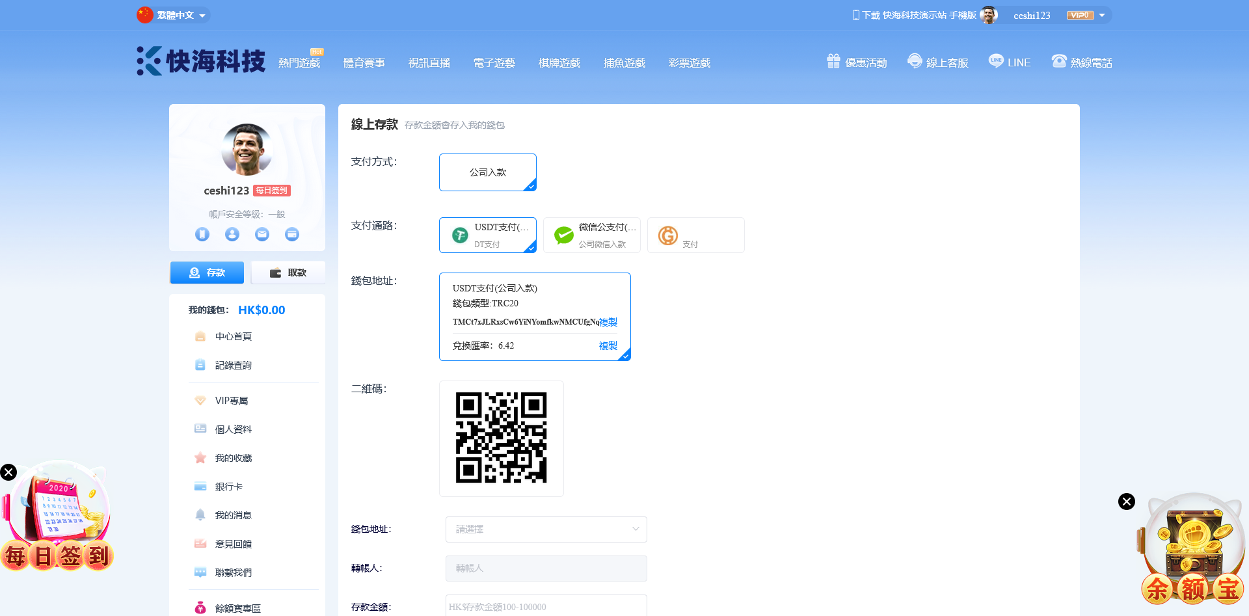This screenshot has height=616, width=1249.
Task: Open 線上客服 online customer service
Action: coord(938,62)
